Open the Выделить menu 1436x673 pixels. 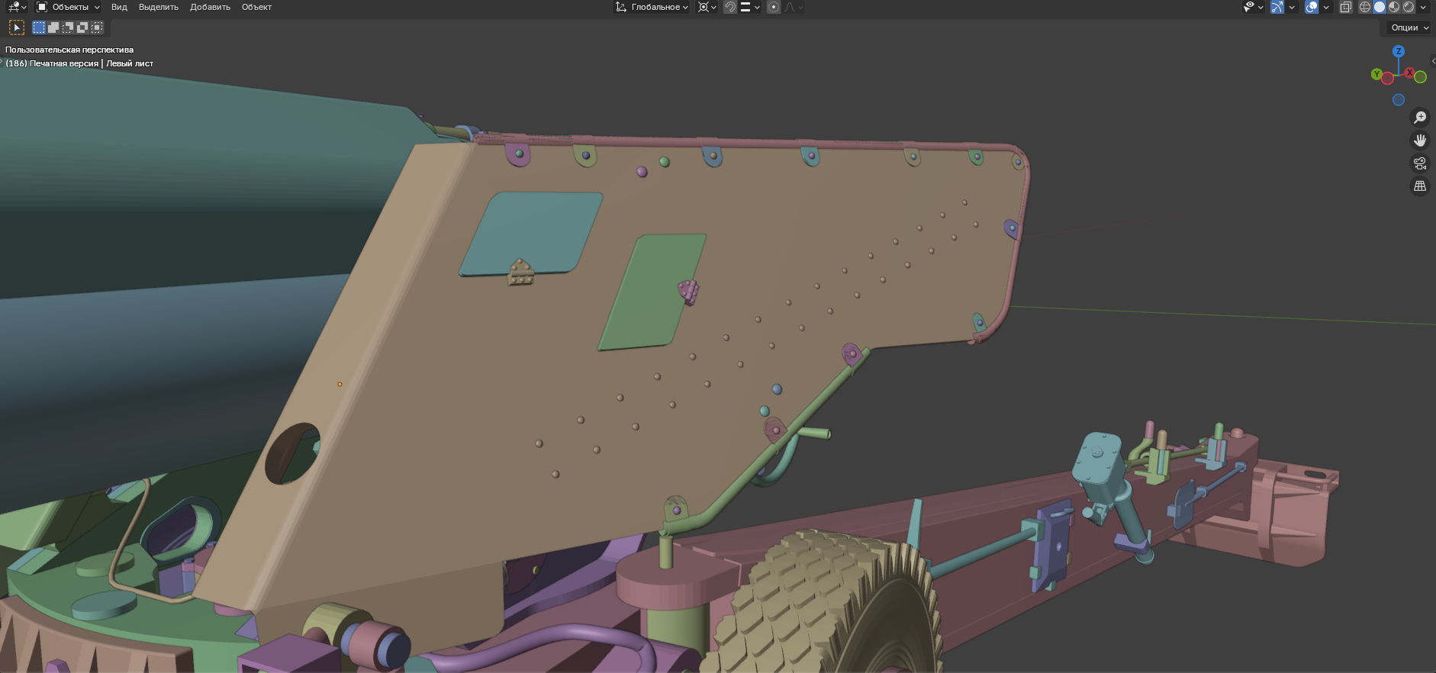coord(159,7)
